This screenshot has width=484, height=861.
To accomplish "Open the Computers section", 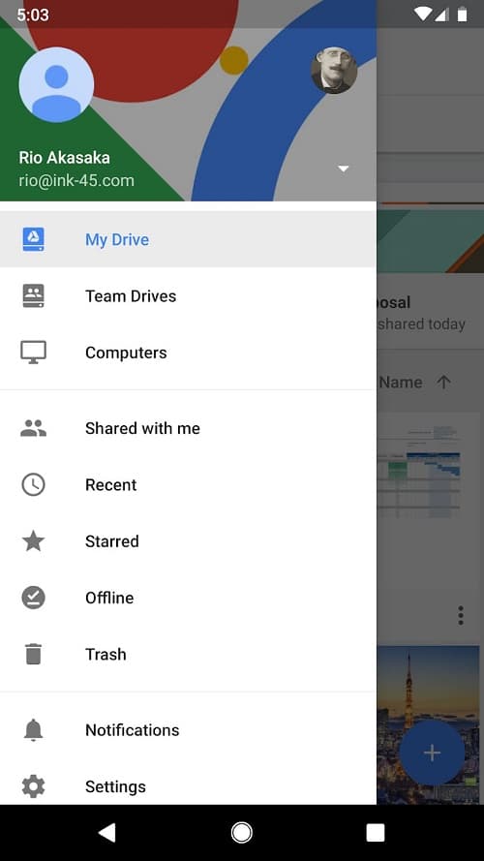I will point(188,353).
